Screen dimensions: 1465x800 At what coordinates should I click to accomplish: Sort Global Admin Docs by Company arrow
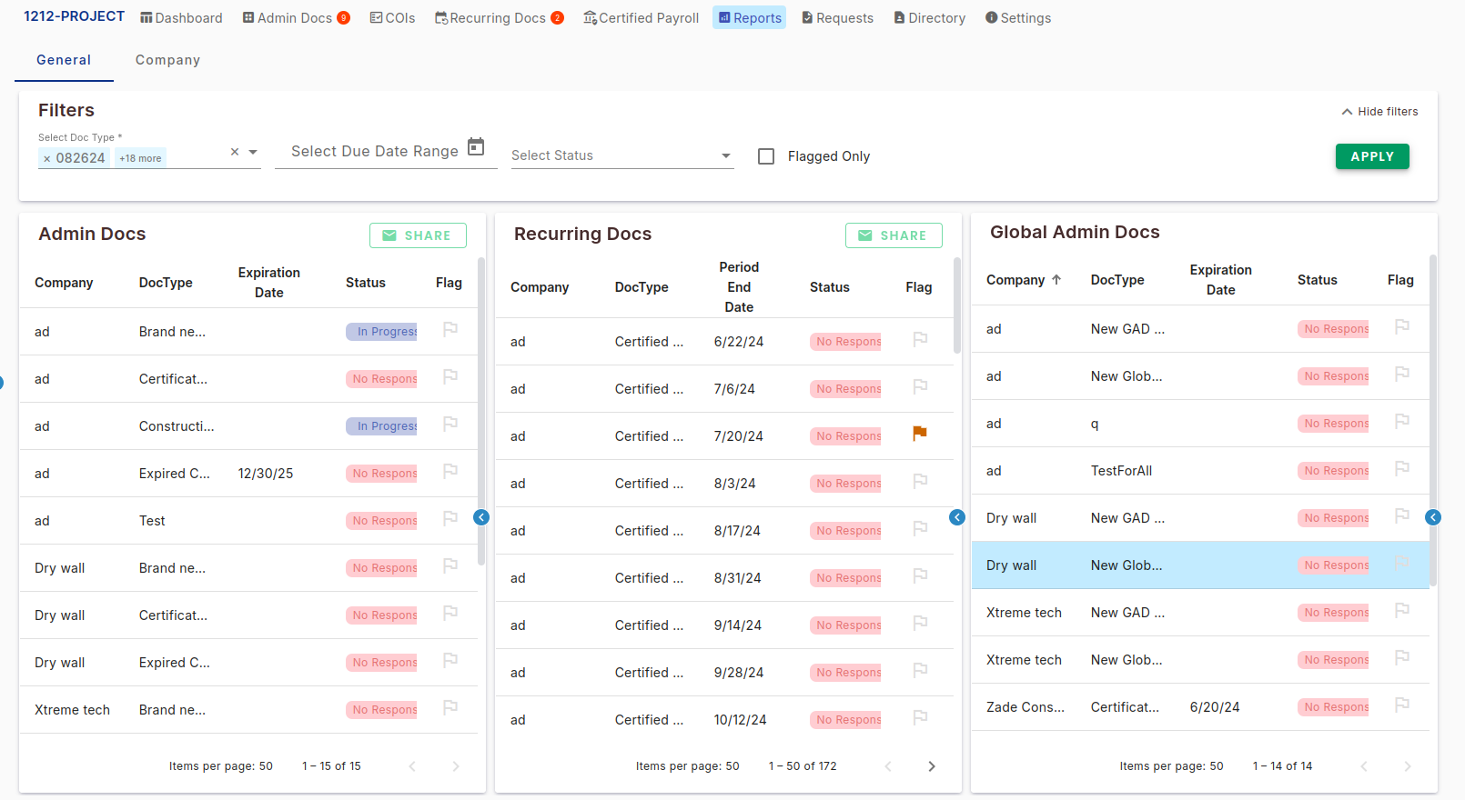click(x=1056, y=280)
